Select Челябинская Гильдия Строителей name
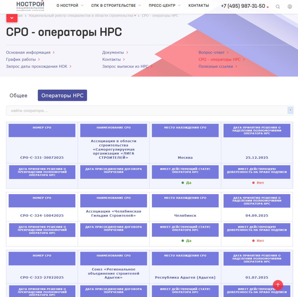The width and height of the screenshot is (298, 297). point(114,213)
